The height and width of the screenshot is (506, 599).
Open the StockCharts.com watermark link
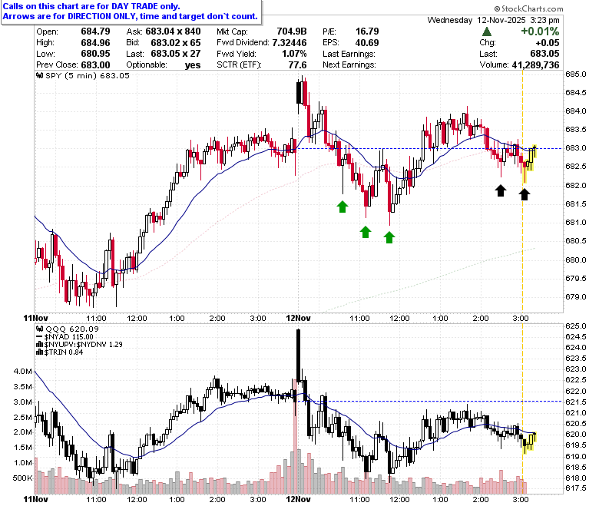(x=528, y=8)
